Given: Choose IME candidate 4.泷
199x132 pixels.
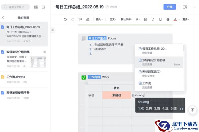Looking at the screenshot, I should (x=165, y=109).
